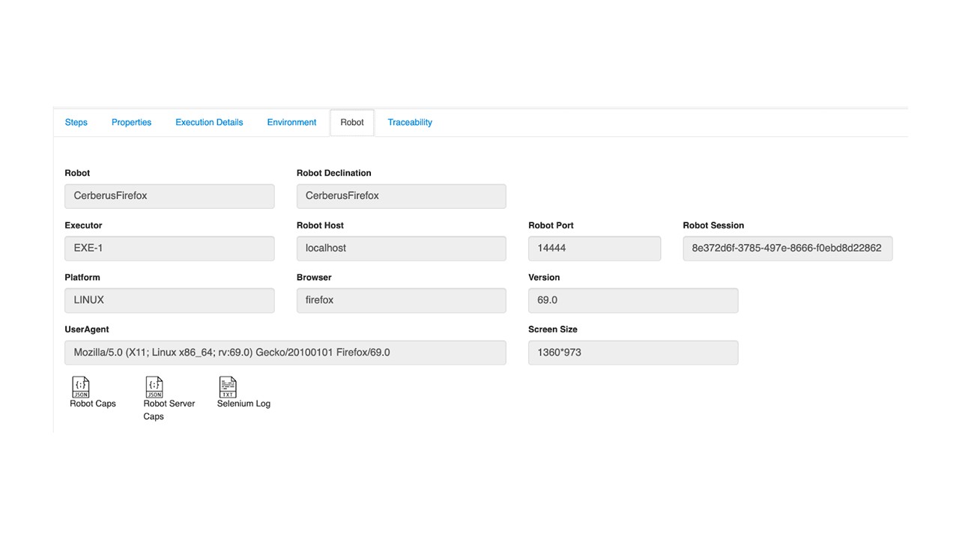This screenshot has width=959, height=539.
Task: Select the Executor field with EXE-1
Action: pos(169,249)
